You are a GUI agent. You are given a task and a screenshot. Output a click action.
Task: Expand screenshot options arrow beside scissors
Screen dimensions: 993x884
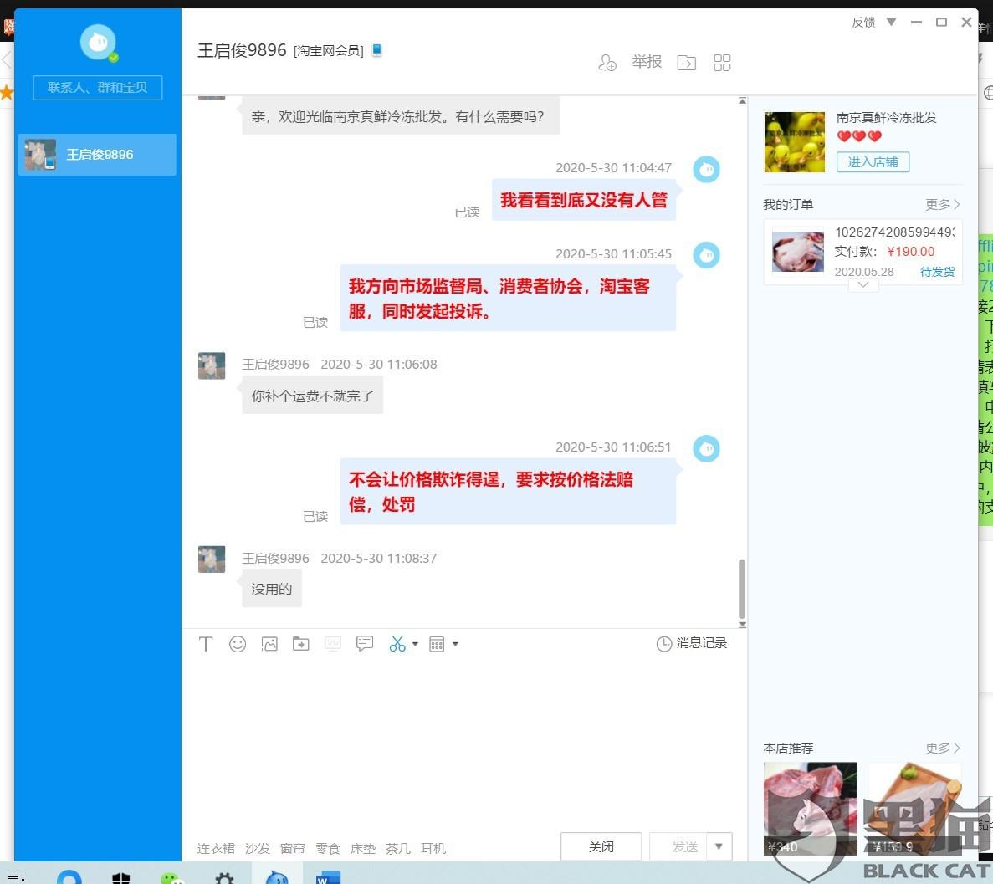[x=416, y=644]
